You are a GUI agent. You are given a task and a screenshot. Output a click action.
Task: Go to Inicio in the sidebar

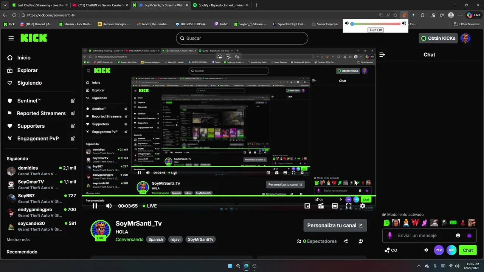(24, 58)
